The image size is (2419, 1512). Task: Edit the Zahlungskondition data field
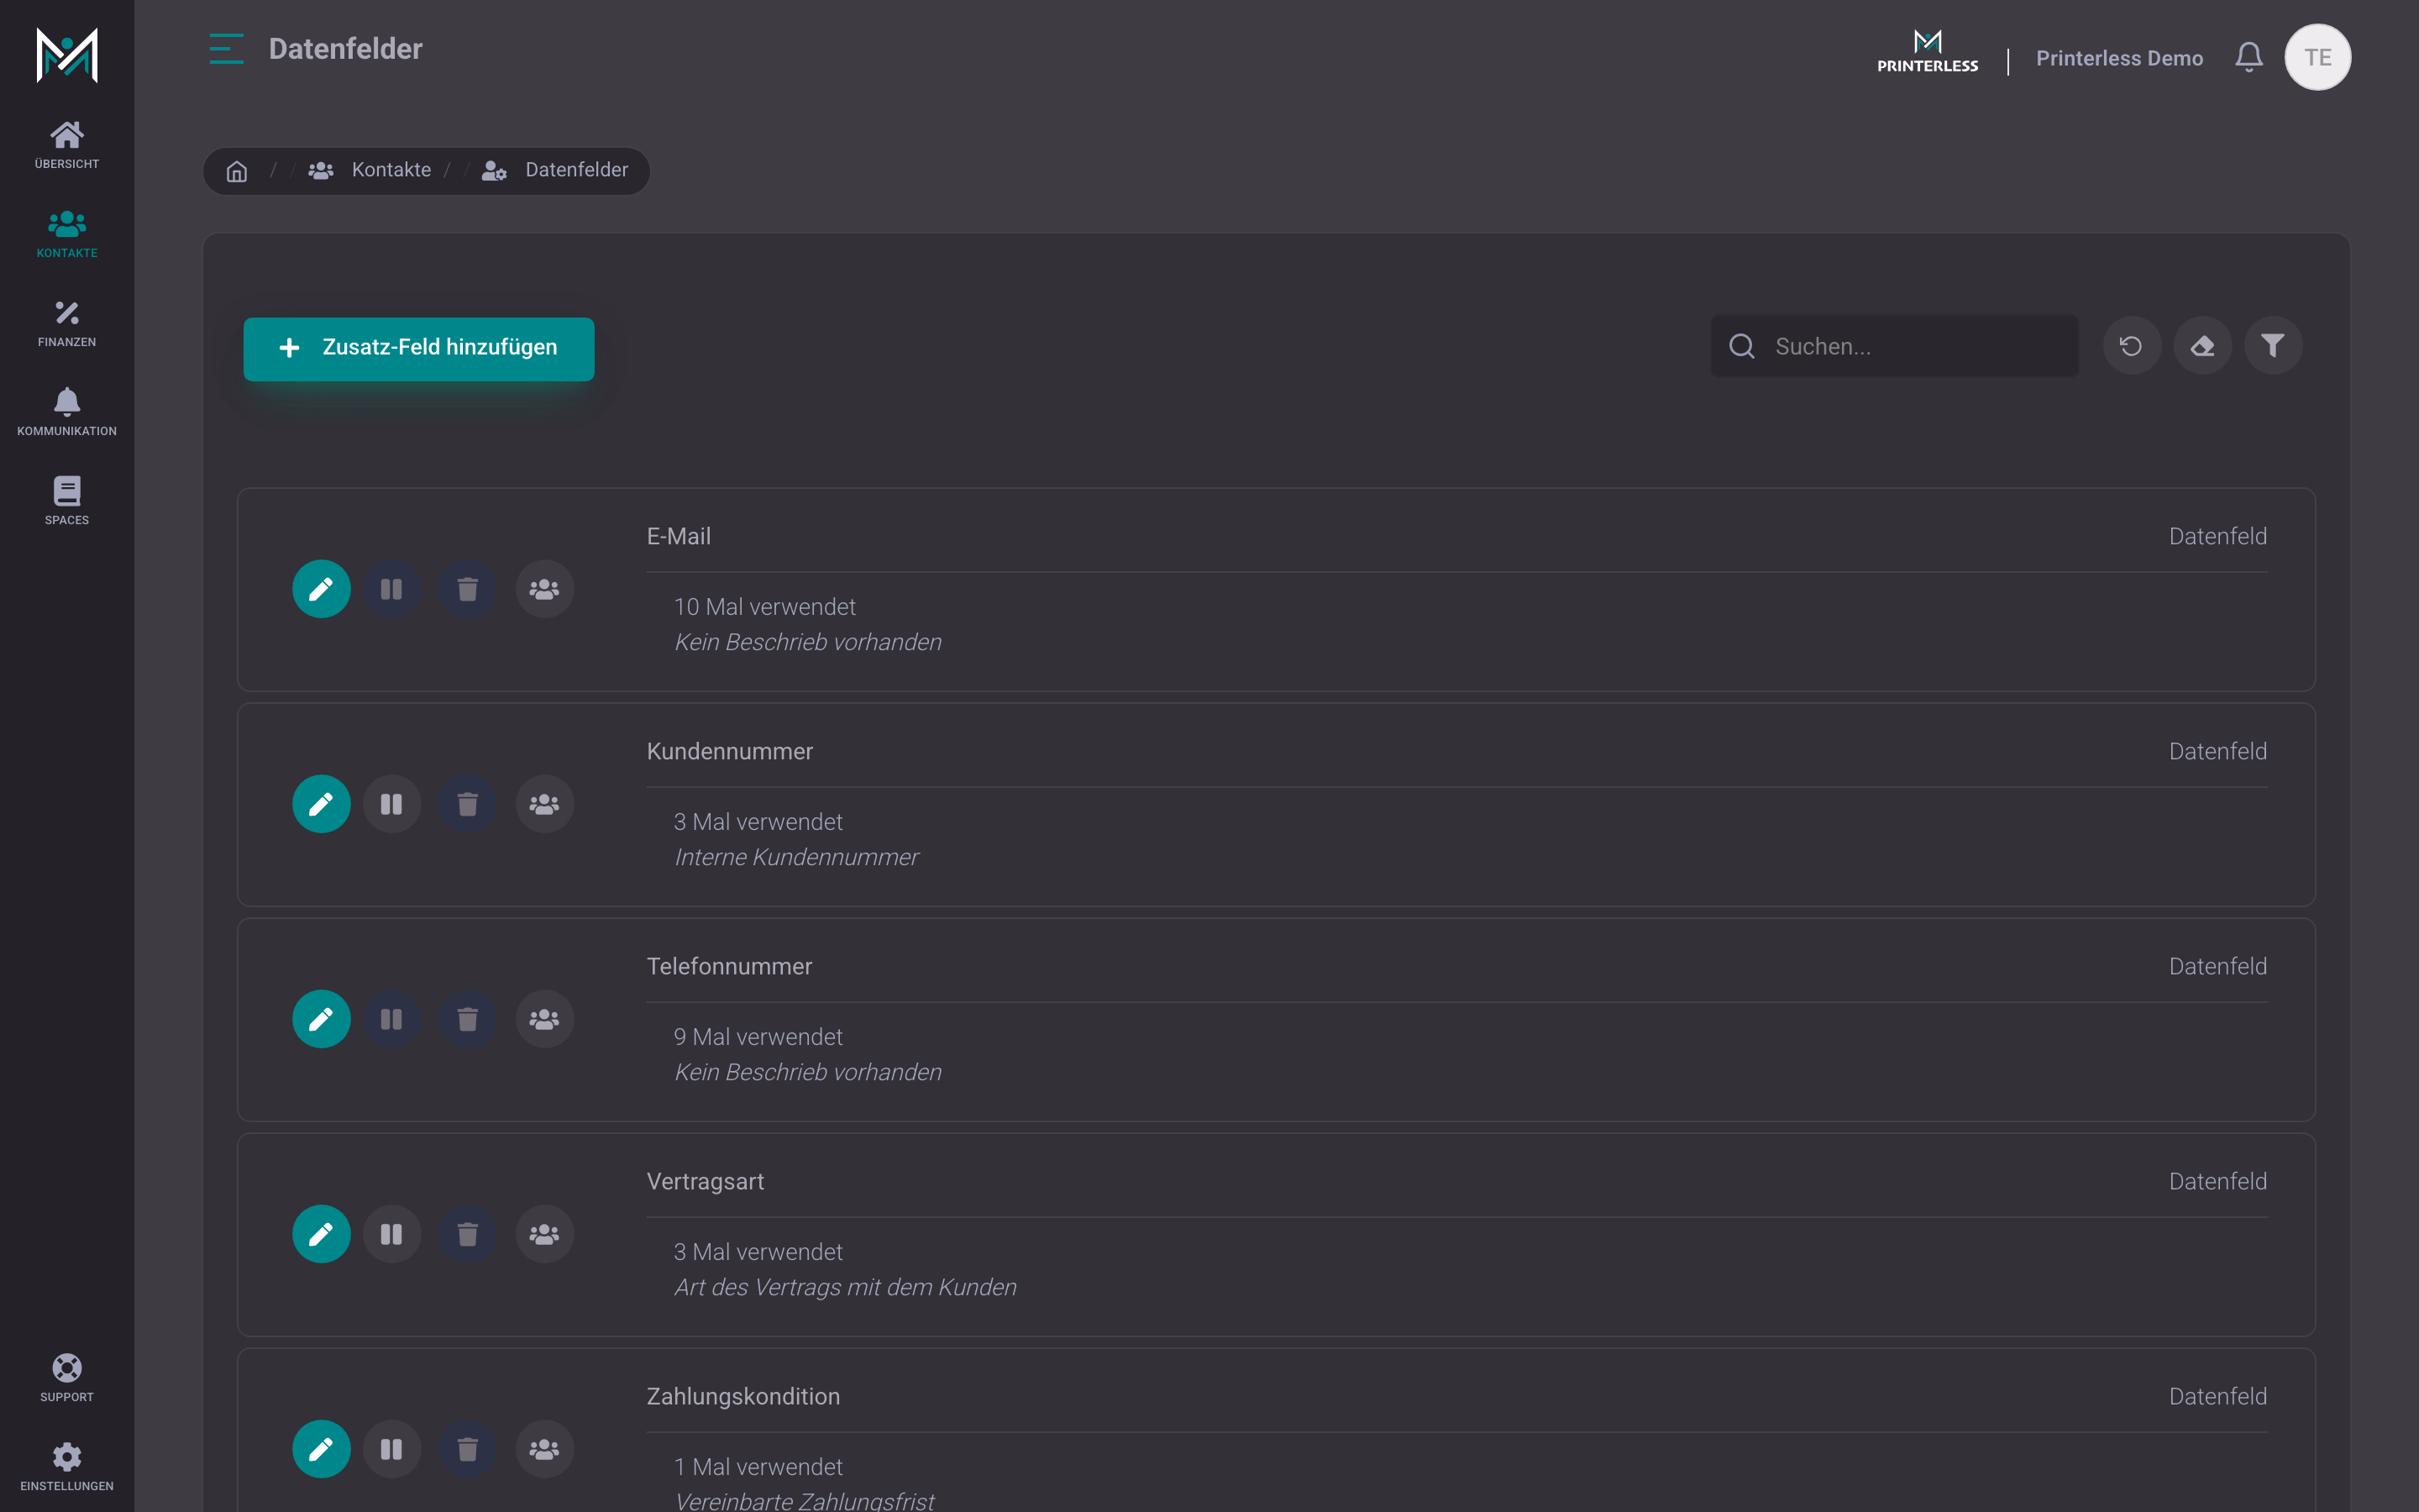tap(321, 1449)
